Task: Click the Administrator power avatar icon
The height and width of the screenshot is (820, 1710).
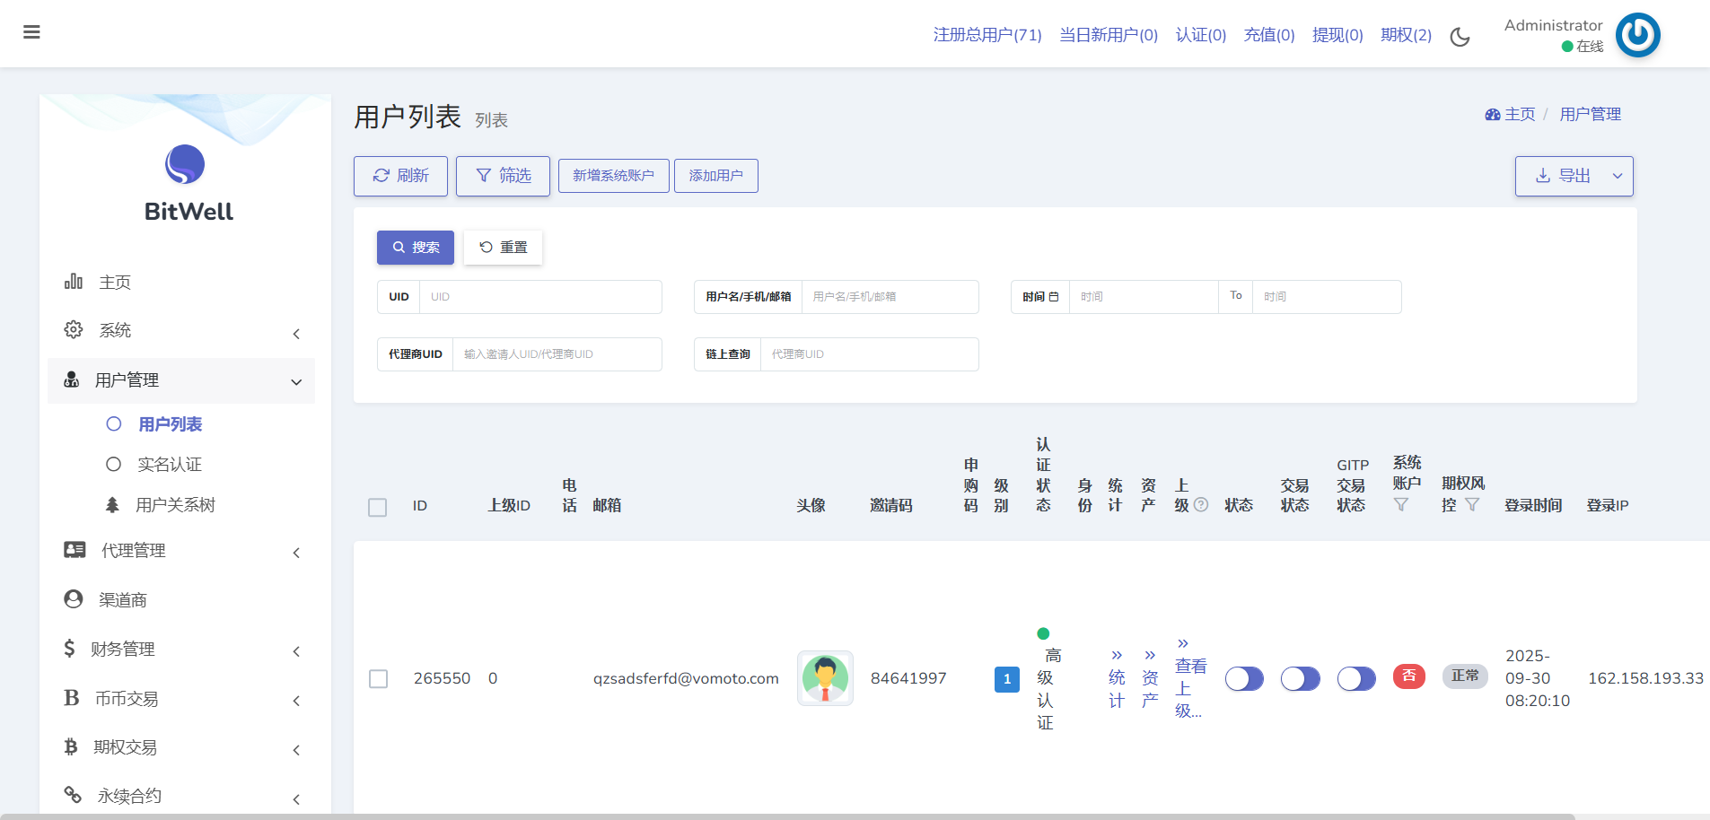Action: [1637, 35]
